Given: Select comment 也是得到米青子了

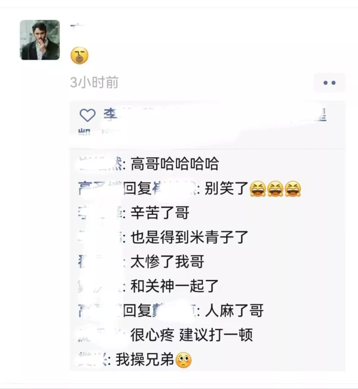Looking at the screenshot, I should [189, 237].
